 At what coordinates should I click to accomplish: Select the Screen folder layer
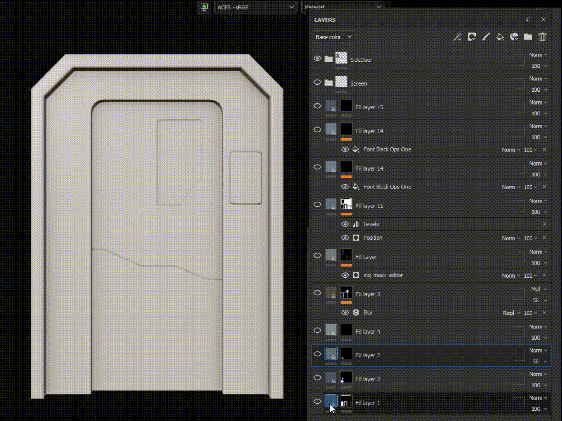coord(359,83)
